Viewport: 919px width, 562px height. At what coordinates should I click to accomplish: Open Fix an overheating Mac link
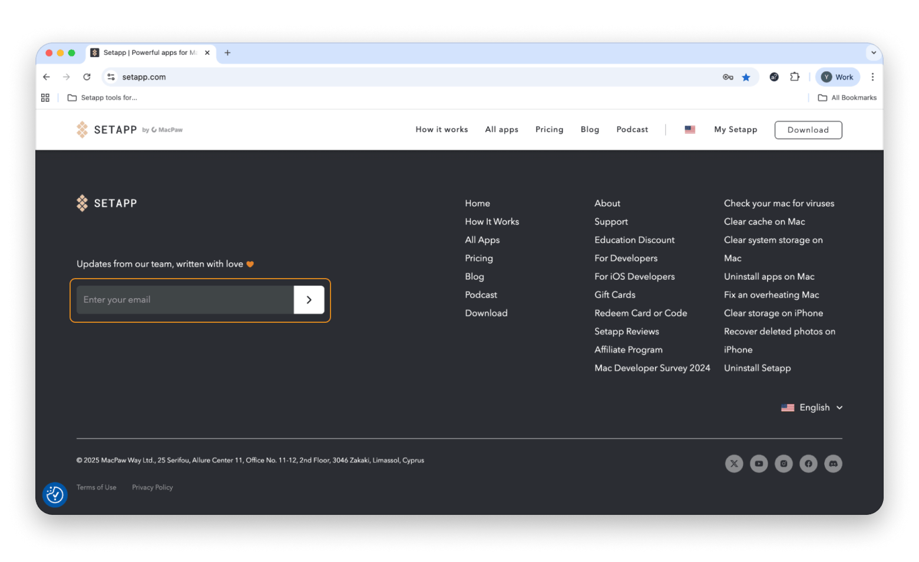(772, 295)
